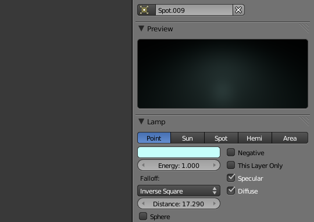Screen dimensions: 314x222
Task: Click the lamp preview render area
Action: (223, 74)
